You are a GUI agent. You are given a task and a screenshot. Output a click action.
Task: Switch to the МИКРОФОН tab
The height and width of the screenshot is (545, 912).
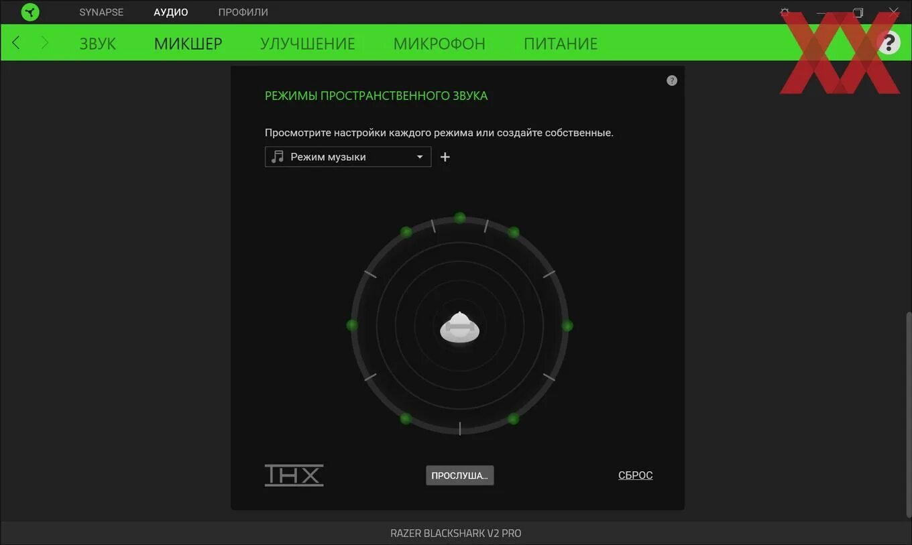pos(439,42)
